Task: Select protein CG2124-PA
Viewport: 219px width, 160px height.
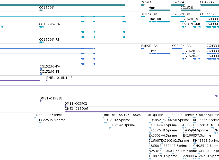Action: (181, 46)
